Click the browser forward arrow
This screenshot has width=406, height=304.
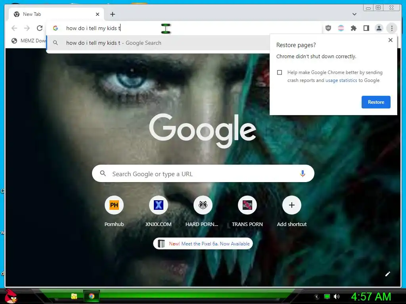(27, 28)
